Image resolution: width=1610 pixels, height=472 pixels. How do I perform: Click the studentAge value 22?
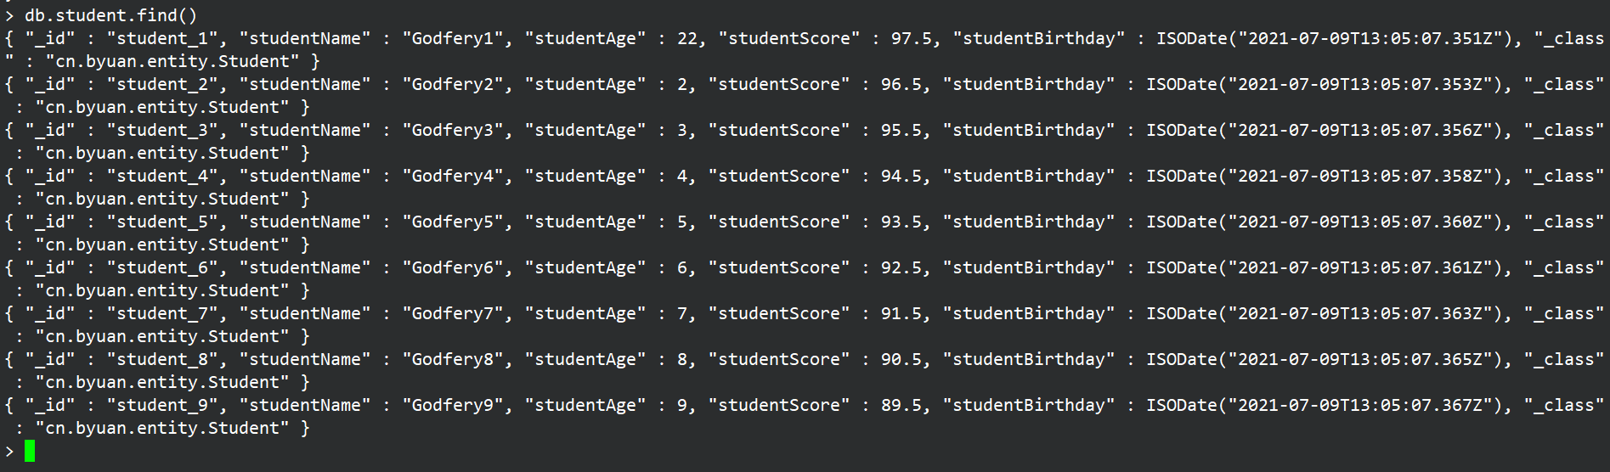coord(686,38)
